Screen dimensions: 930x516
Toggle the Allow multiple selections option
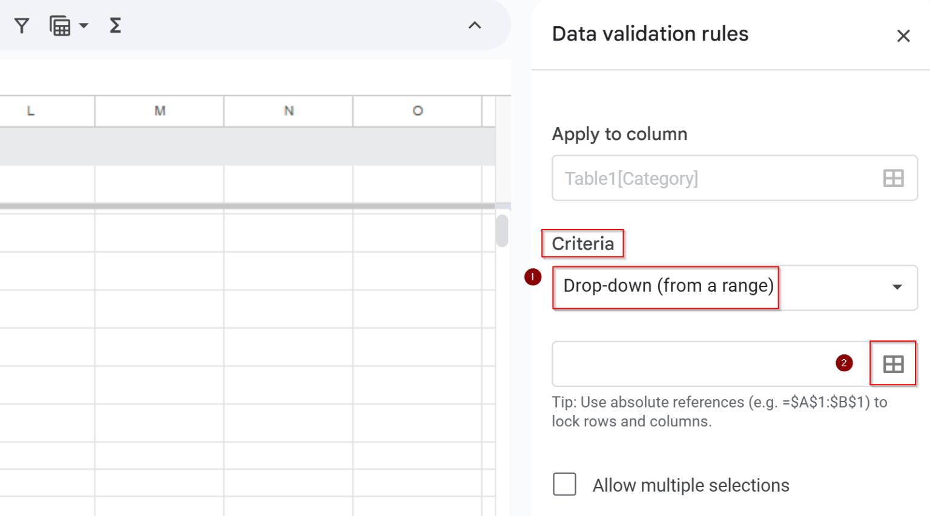564,485
